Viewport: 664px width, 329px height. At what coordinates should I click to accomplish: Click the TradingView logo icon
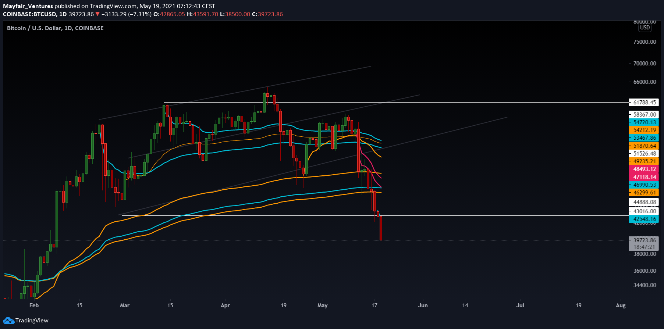coord(8,321)
